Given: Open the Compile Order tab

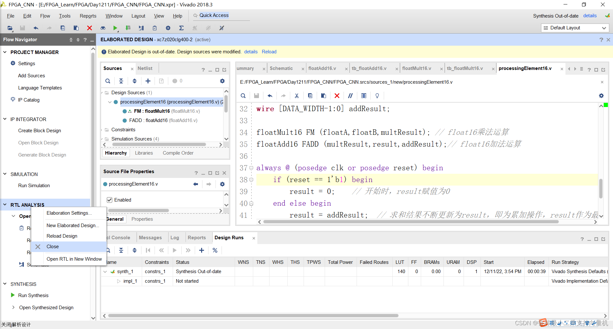Looking at the screenshot, I should pos(178,153).
